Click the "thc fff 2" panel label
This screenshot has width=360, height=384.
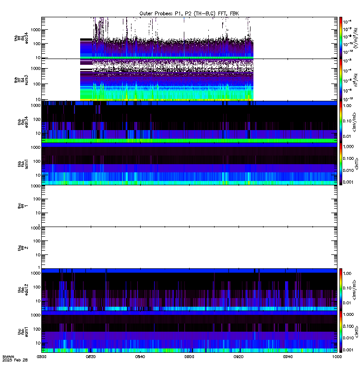click(x=23, y=248)
